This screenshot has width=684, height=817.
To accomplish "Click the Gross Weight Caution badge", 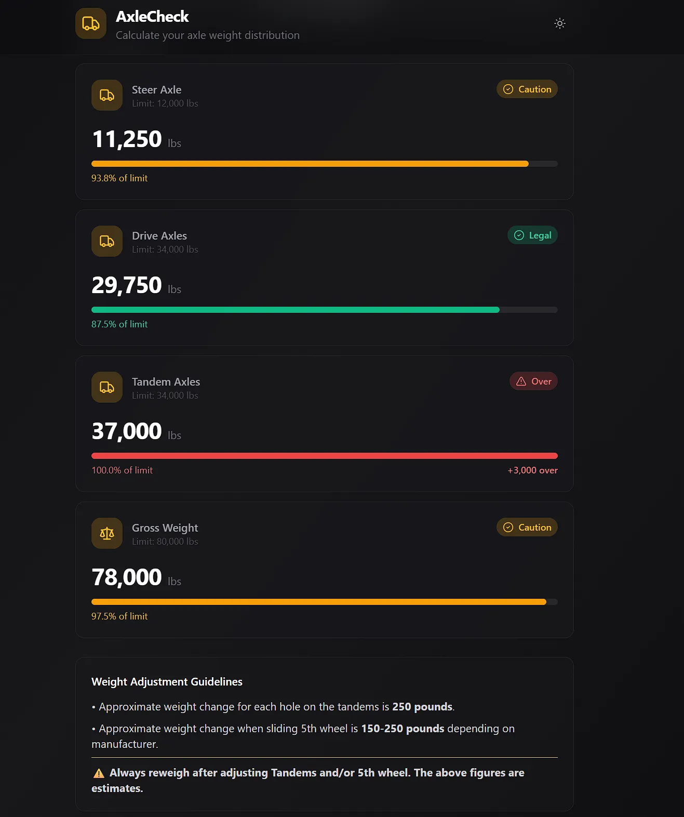I will coord(527,528).
